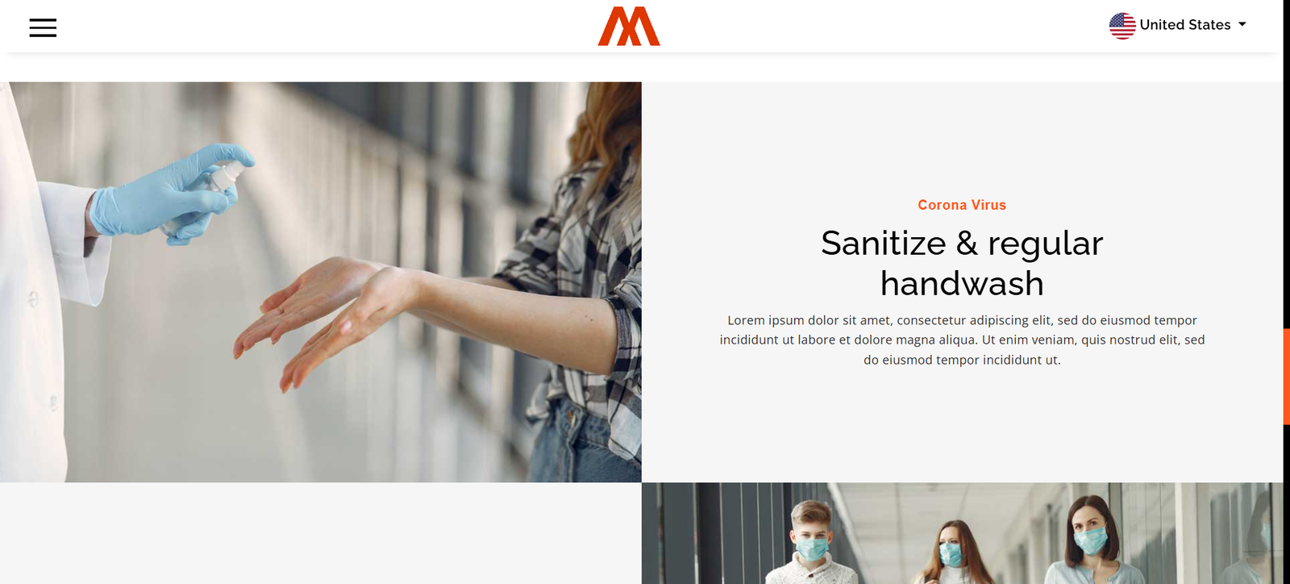Viewport: 1290px width, 584px height.
Task: Click the Corona Virus category link
Action: click(x=962, y=205)
